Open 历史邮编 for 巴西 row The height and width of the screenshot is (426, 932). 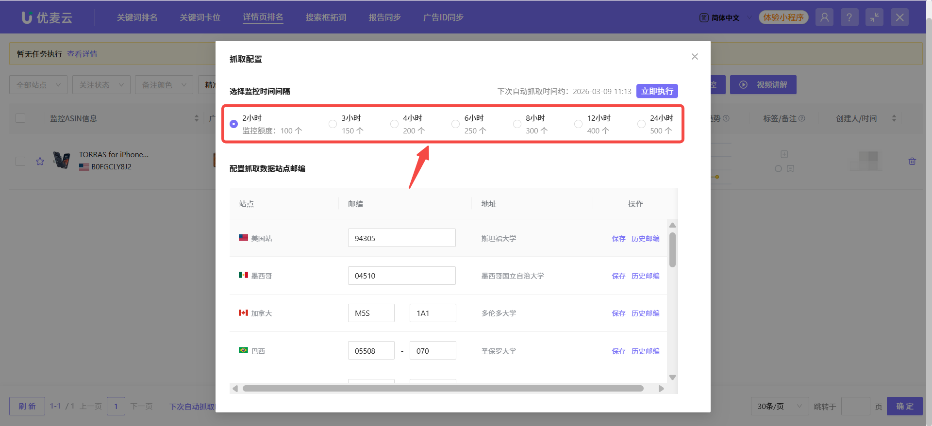pyautogui.click(x=645, y=351)
